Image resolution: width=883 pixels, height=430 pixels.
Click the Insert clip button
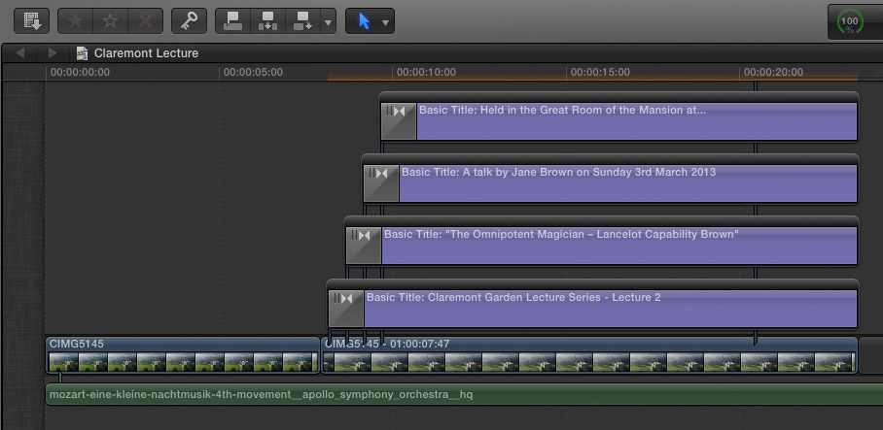point(267,20)
